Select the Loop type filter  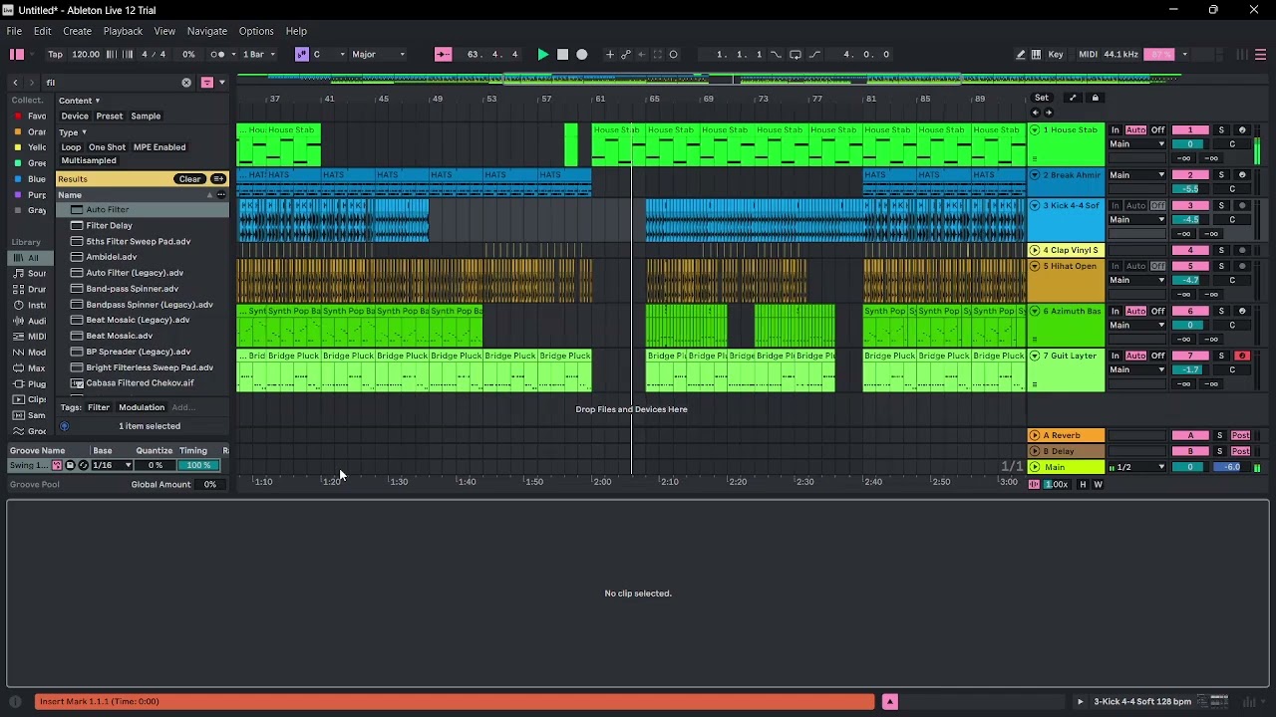[71, 147]
